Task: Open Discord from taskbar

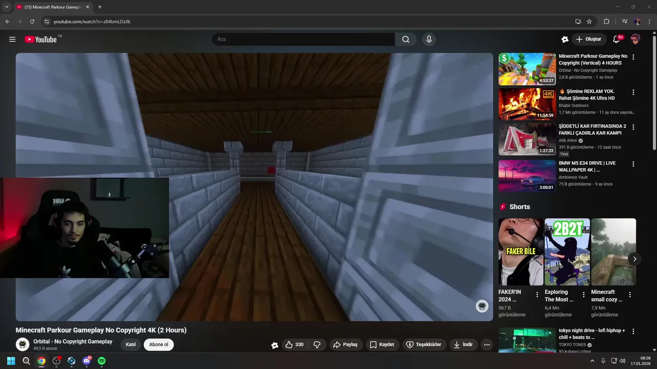Action: pyautogui.click(x=87, y=361)
